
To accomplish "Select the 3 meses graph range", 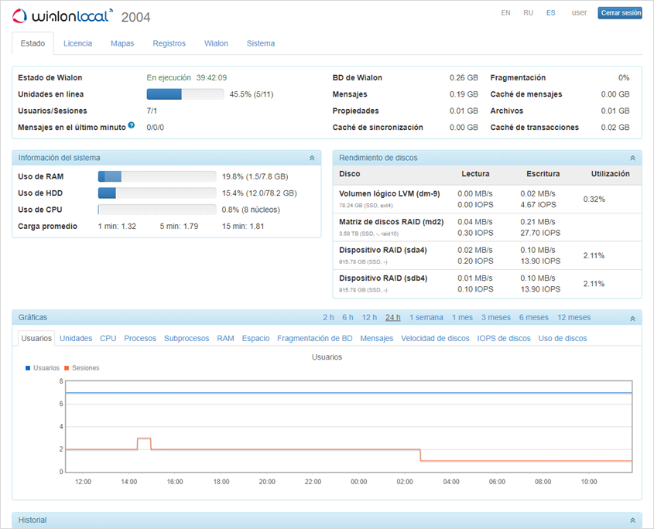I will coord(496,318).
